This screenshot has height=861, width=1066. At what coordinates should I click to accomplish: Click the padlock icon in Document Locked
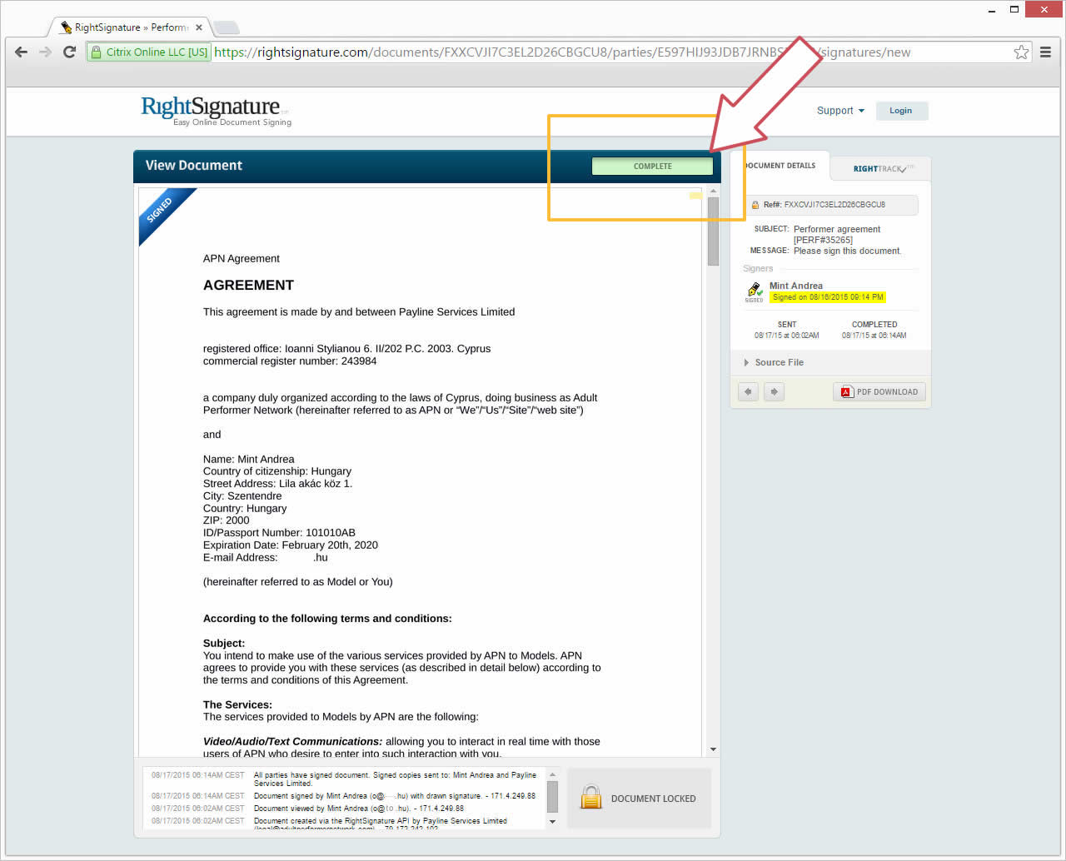(591, 798)
